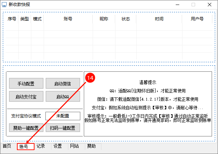Click the 类型 column header

(x=25, y=19)
